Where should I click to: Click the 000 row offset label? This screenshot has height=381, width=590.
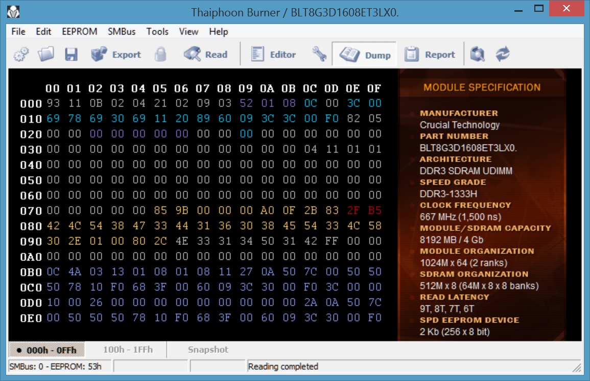coord(31,104)
